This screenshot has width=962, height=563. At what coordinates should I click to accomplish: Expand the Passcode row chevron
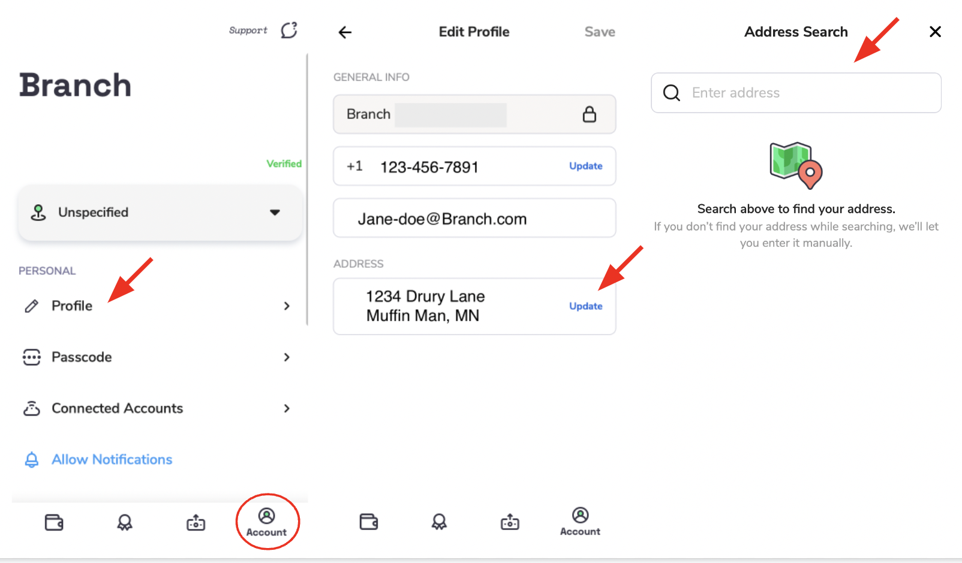(287, 358)
